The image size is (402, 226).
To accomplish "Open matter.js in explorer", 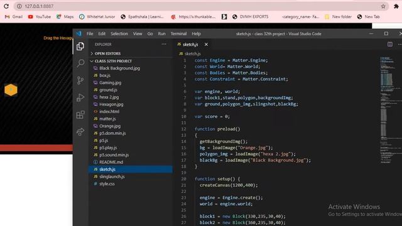I will (131, 119).
